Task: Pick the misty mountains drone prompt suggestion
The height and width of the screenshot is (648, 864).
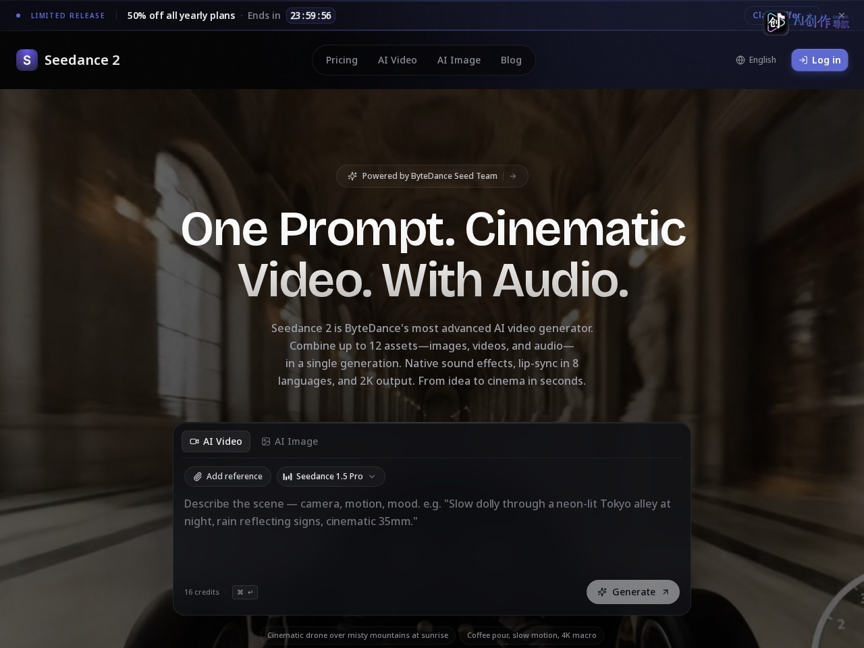Action: click(358, 635)
